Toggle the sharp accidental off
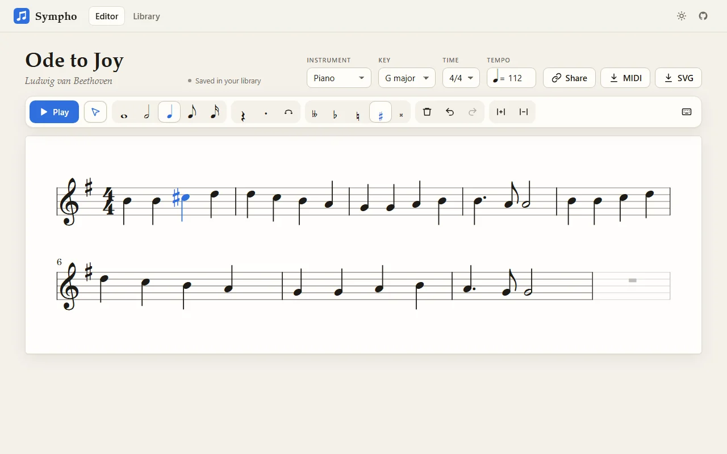The width and height of the screenshot is (727, 454). [381, 112]
